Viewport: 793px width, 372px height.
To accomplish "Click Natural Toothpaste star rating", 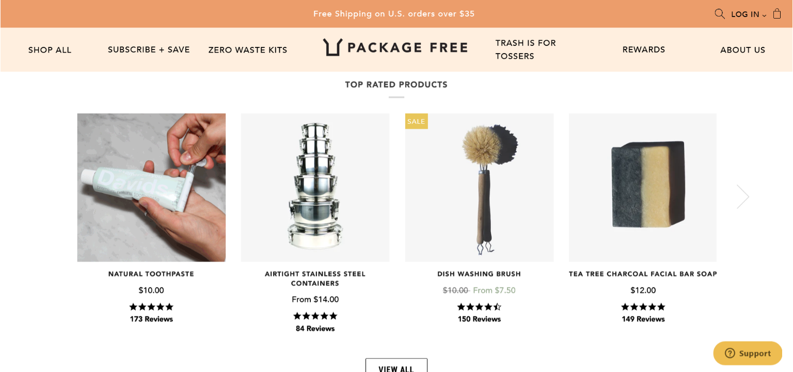I will pos(151,307).
